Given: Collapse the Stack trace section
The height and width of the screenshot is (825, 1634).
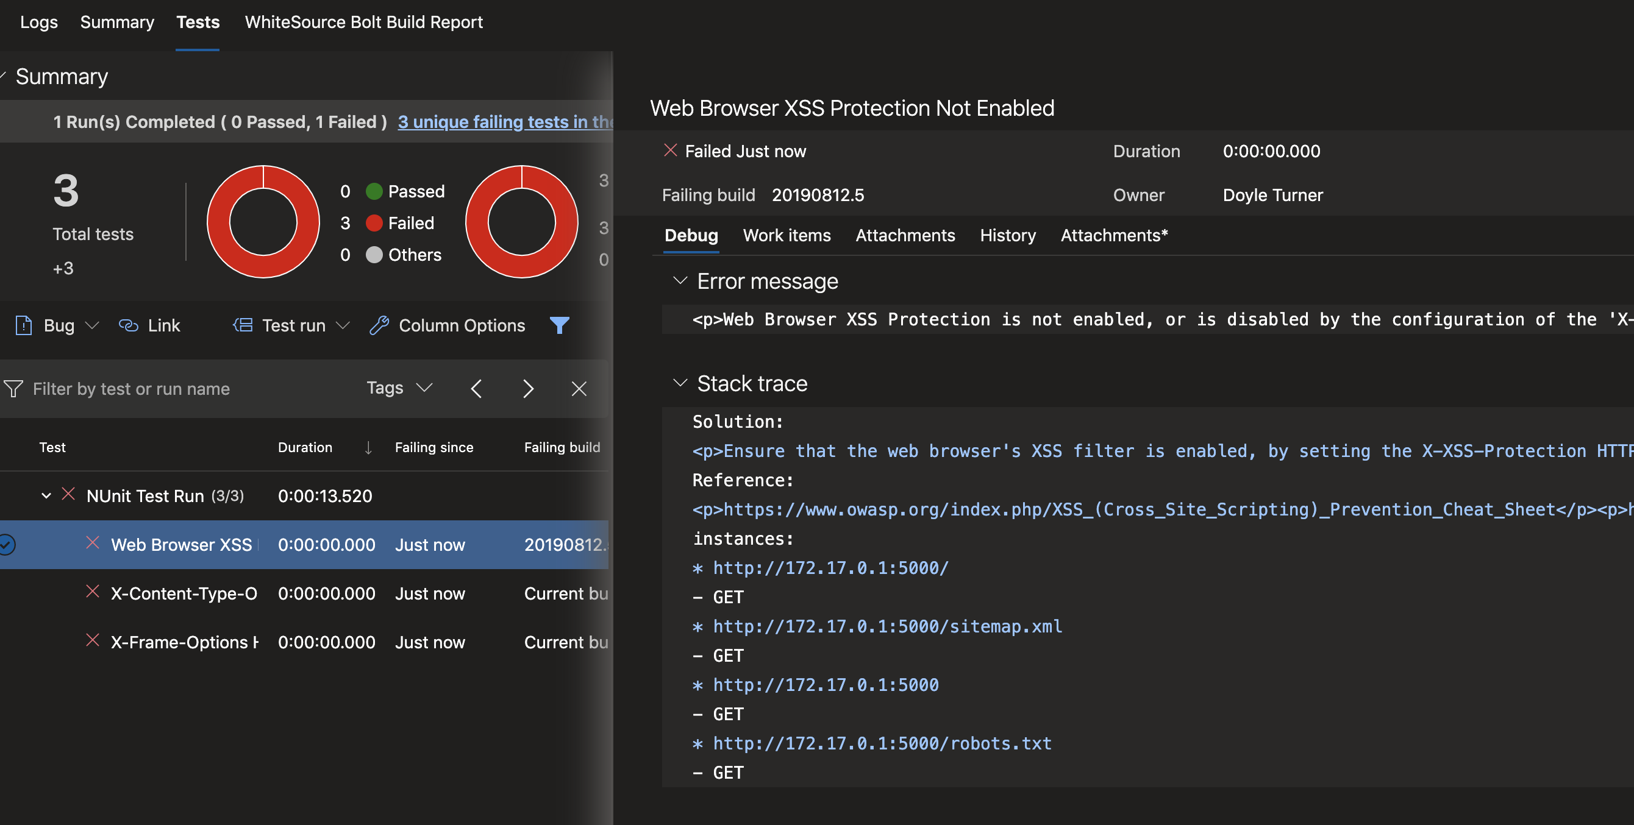Looking at the screenshot, I should (x=679, y=383).
